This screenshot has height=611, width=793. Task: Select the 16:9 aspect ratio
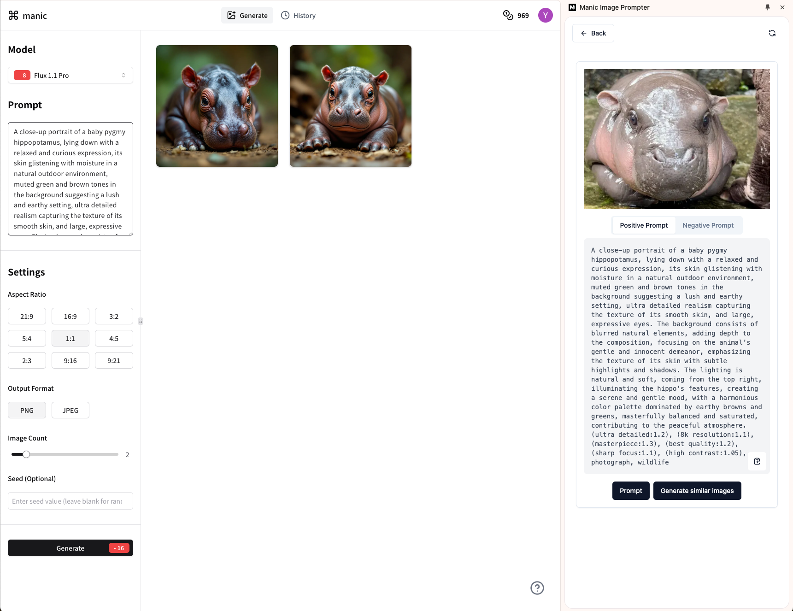point(70,316)
